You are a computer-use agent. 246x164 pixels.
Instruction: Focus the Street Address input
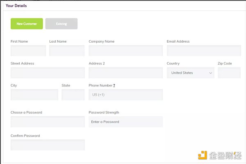(48, 73)
